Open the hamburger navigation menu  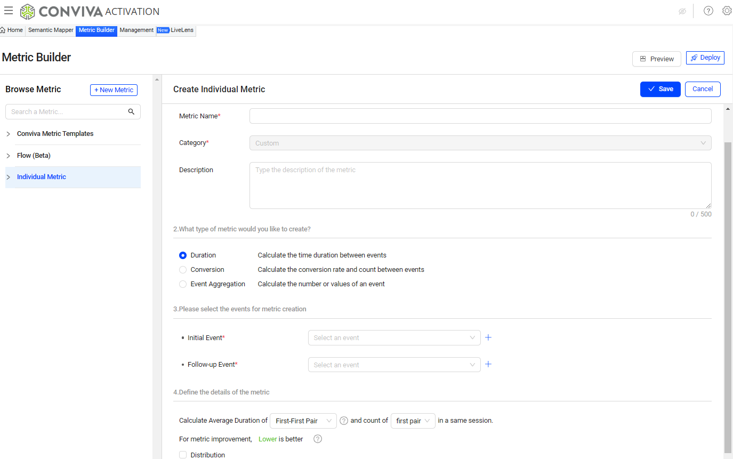[x=9, y=11]
